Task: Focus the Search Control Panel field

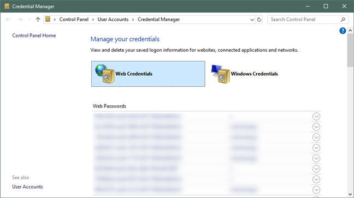Action: (x=308, y=20)
